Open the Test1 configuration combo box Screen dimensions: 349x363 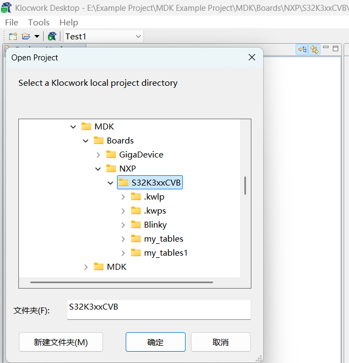point(104,36)
